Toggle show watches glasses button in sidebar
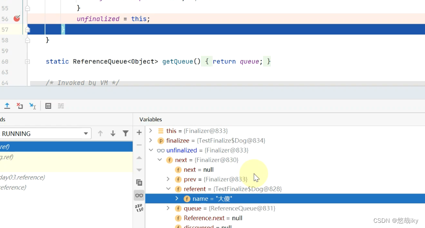This screenshot has height=228, width=425. point(139,195)
